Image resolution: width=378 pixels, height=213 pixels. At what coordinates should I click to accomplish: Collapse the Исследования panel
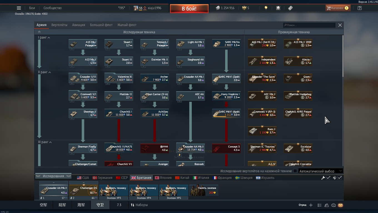click(x=53, y=176)
